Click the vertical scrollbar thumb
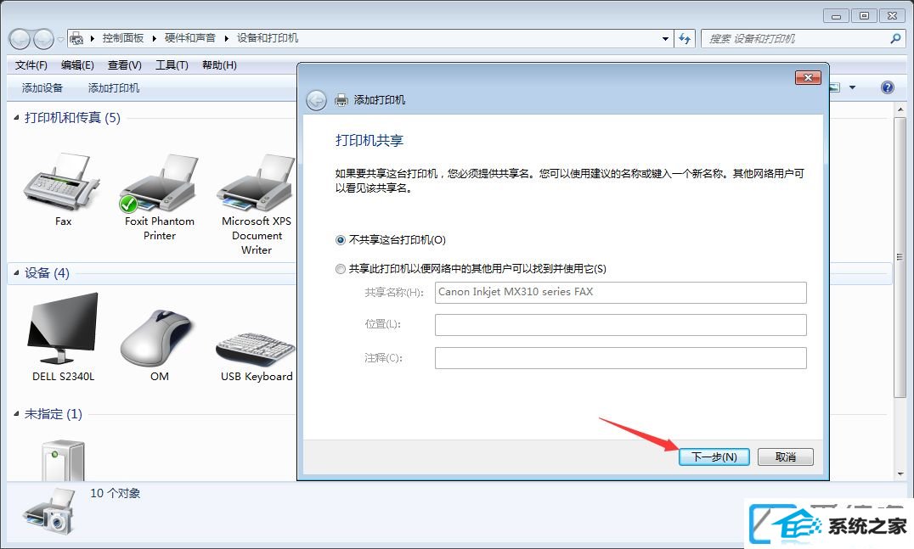This screenshot has width=914, height=549. (900, 256)
